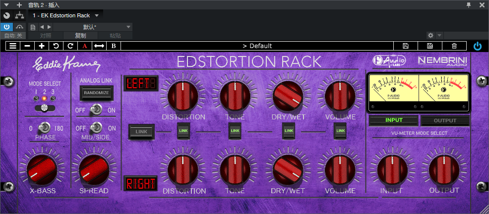
Task: Click the left channel VOLUME knob
Action: coord(340,96)
